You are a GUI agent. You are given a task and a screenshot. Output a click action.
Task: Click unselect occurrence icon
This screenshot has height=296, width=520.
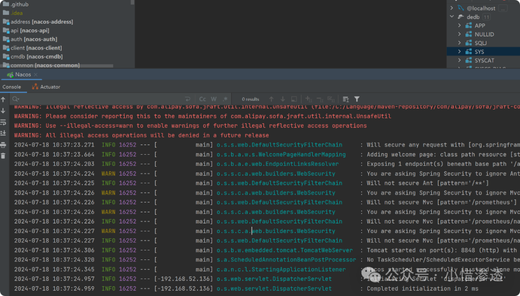[x=320, y=99]
